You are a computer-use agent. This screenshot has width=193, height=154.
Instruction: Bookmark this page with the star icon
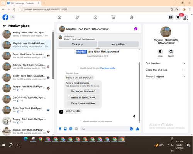pos(177,10)
